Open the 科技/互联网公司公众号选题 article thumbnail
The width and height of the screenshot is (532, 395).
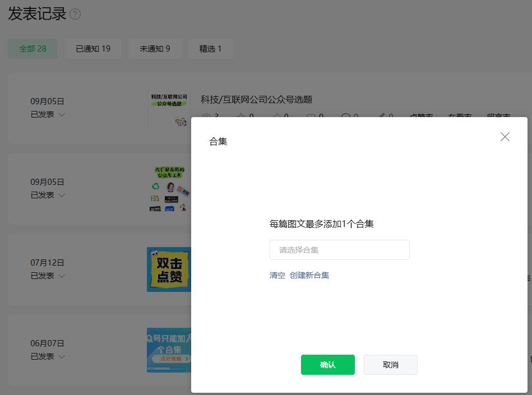coord(169,108)
